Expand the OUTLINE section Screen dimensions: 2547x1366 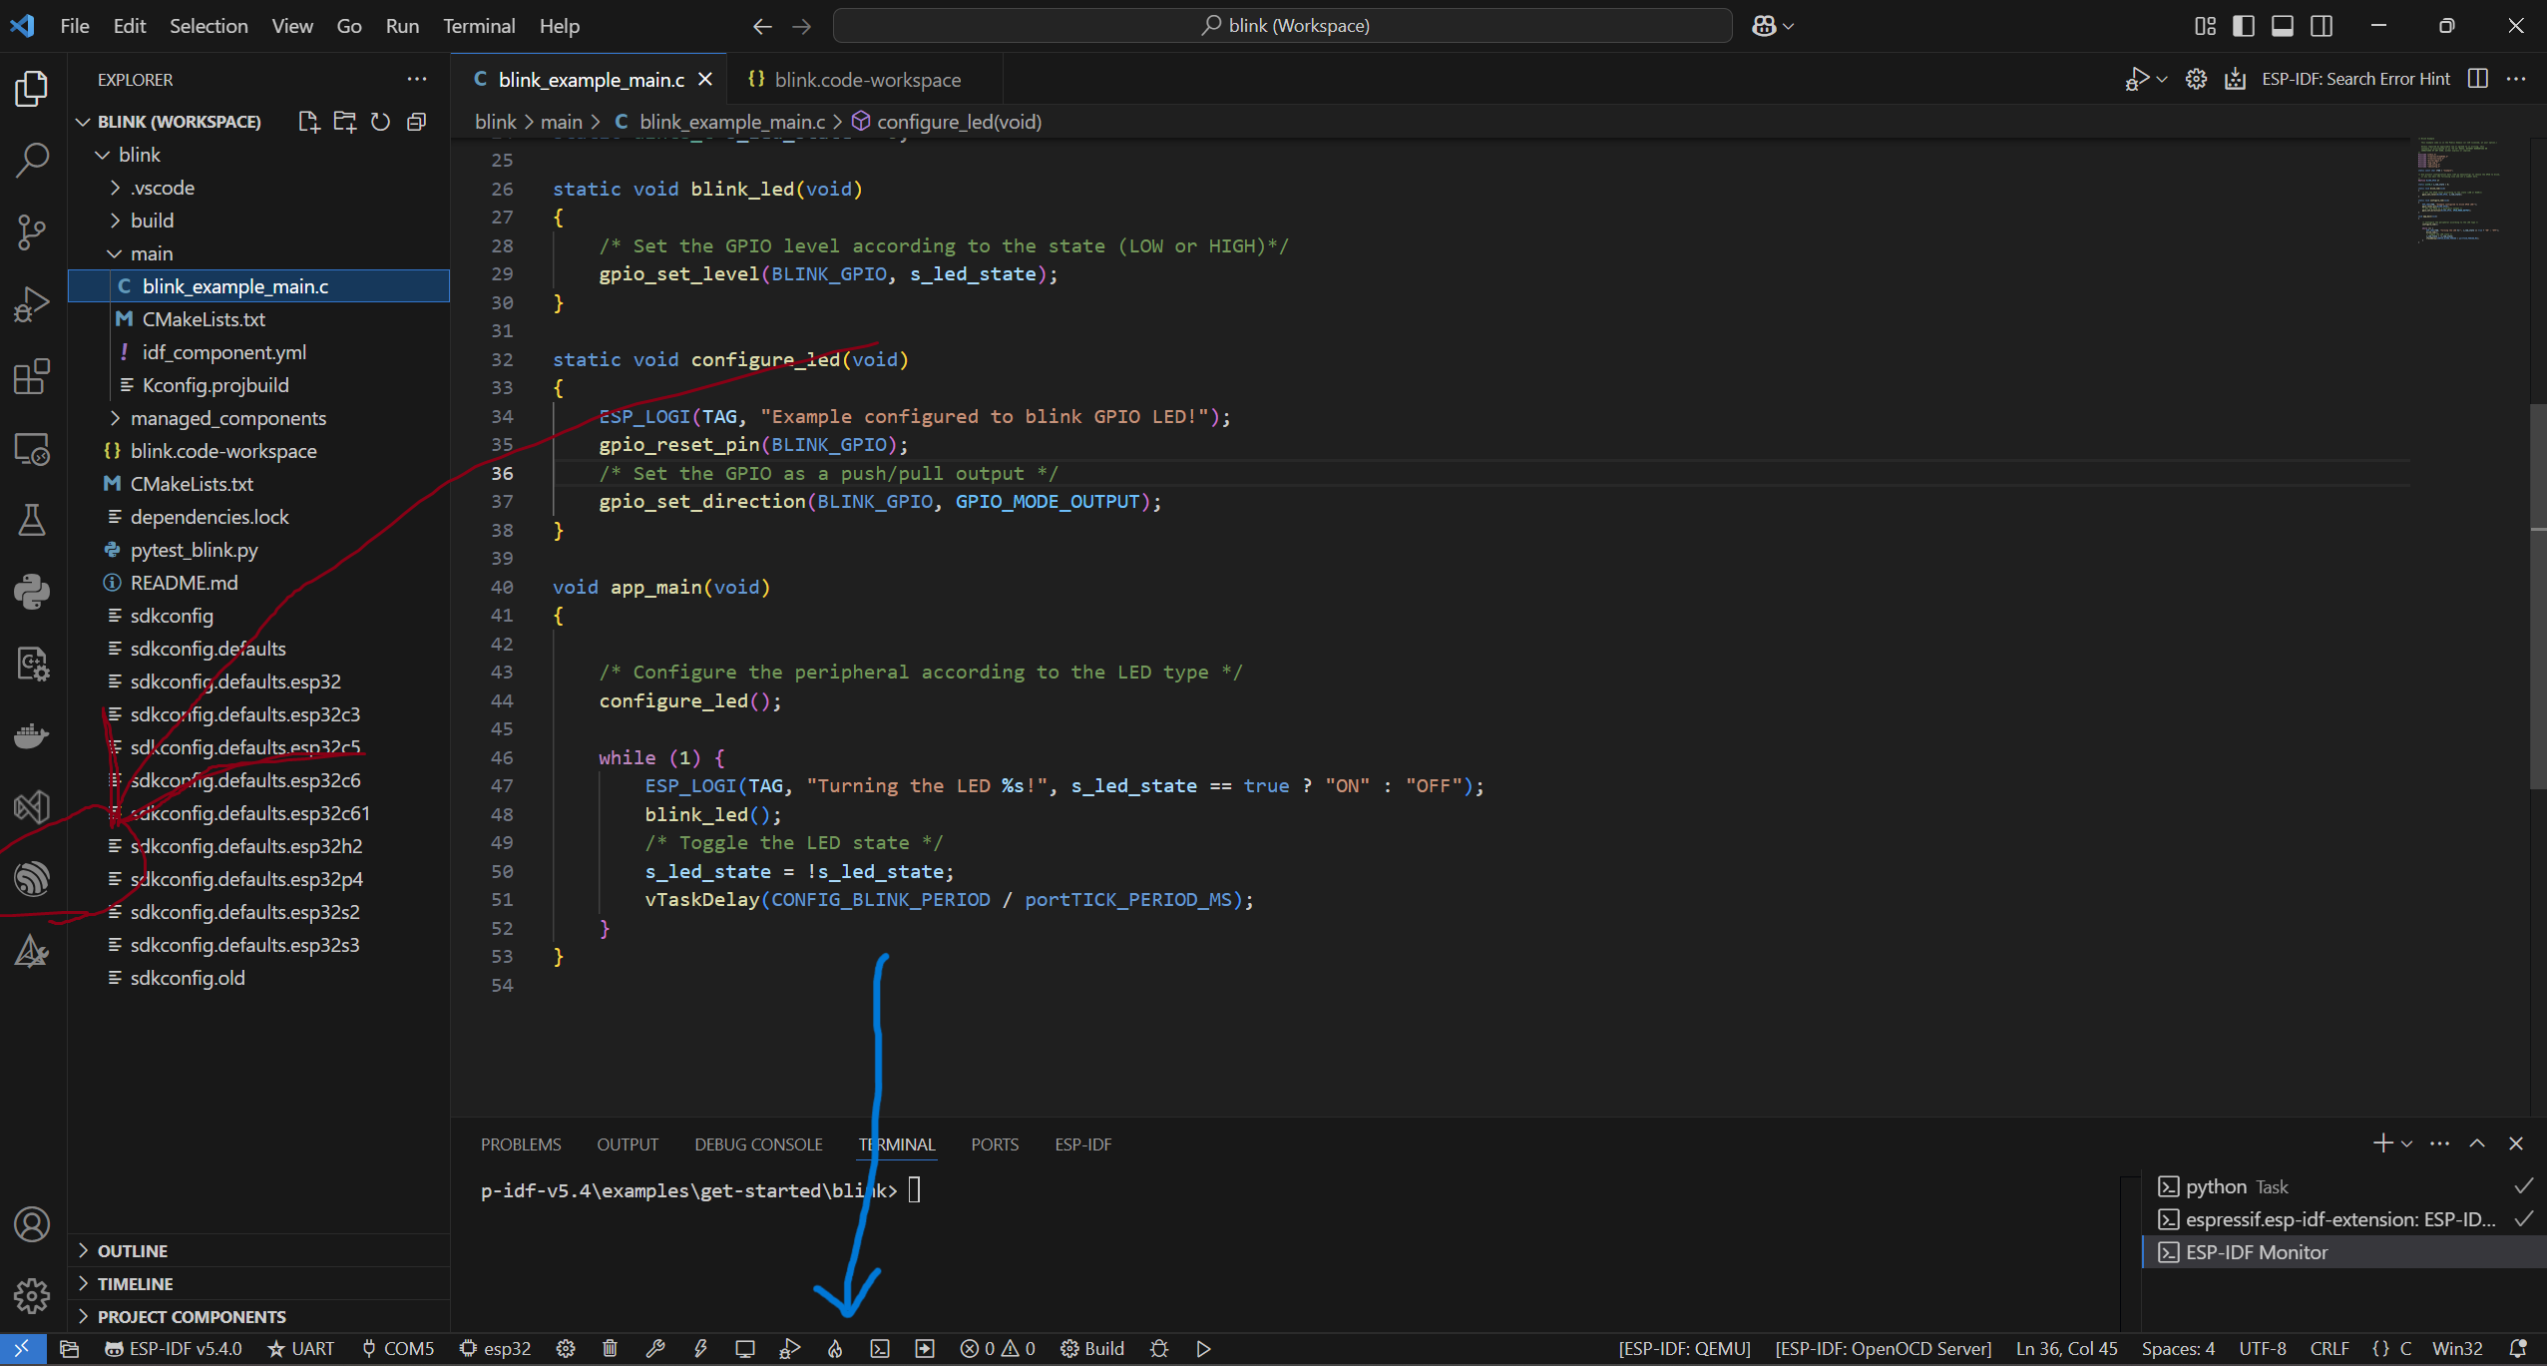point(132,1251)
